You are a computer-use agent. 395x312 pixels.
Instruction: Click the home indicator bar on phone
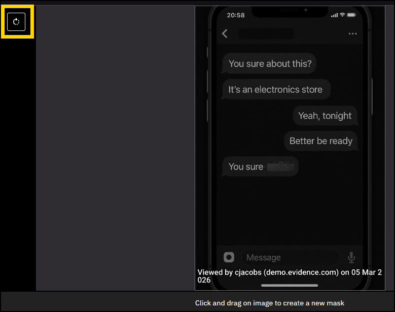289,285
